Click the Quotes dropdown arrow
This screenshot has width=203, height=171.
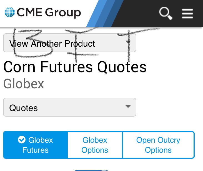click(x=128, y=106)
